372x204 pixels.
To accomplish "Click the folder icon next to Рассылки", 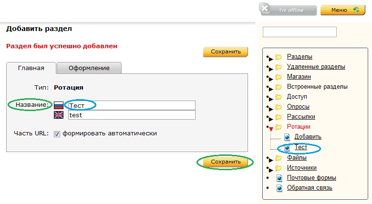I will tap(279, 117).
